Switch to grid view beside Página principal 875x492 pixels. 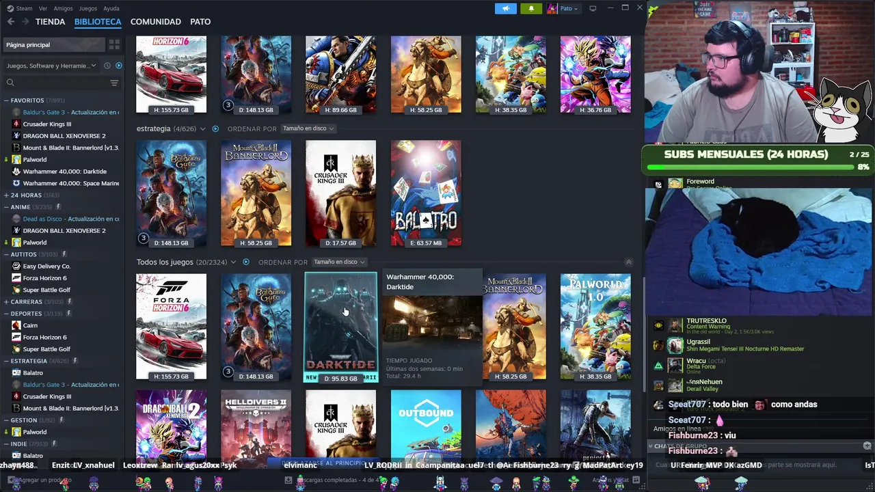pyautogui.click(x=114, y=44)
